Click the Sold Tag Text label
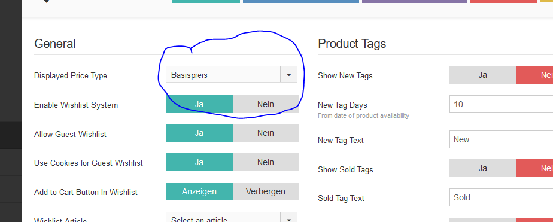 (341, 199)
